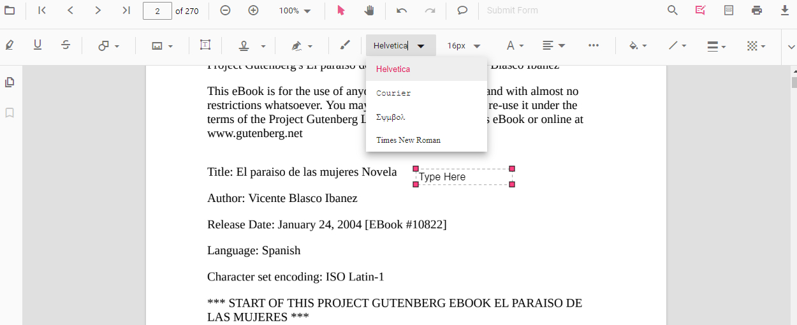Select the ink draw brush tool
Image resolution: width=797 pixels, height=325 pixels.
pyautogui.click(x=345, y=45)
